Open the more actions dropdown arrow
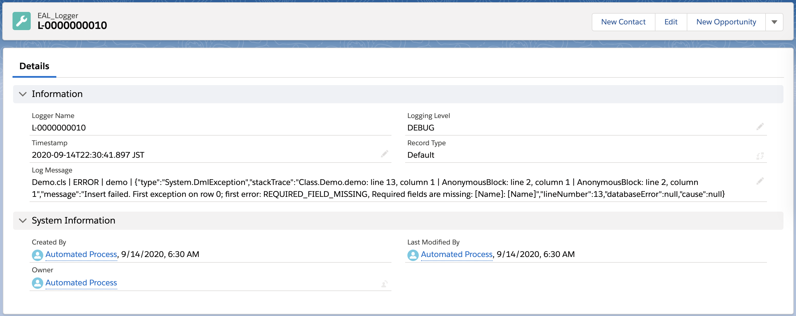The height and width of the screenshot is (316, 796). click(x=774, y=22)
